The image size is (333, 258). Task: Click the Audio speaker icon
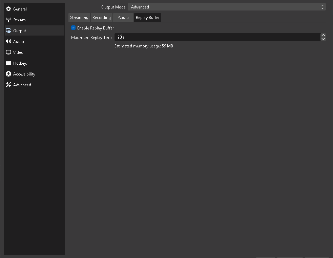click(8, 41)
